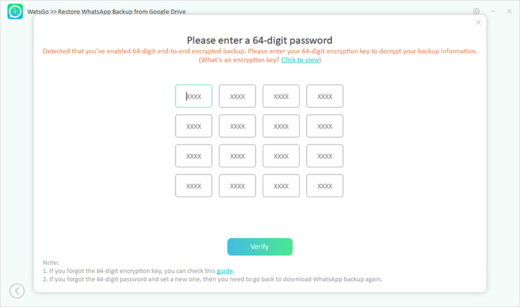Select the first password box in the last row
Image resolution: width=520 pixels, height=307 pixels.
[x=194, y=186]
